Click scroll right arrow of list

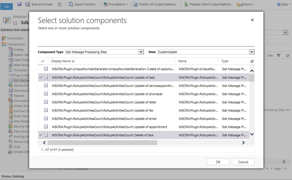(243, 143)
